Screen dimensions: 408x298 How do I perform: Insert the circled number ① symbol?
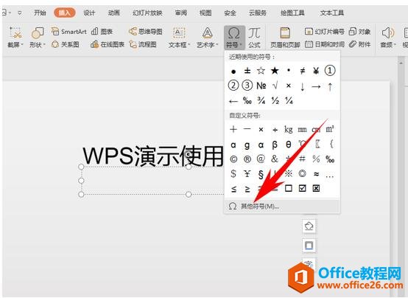point(330,71)
